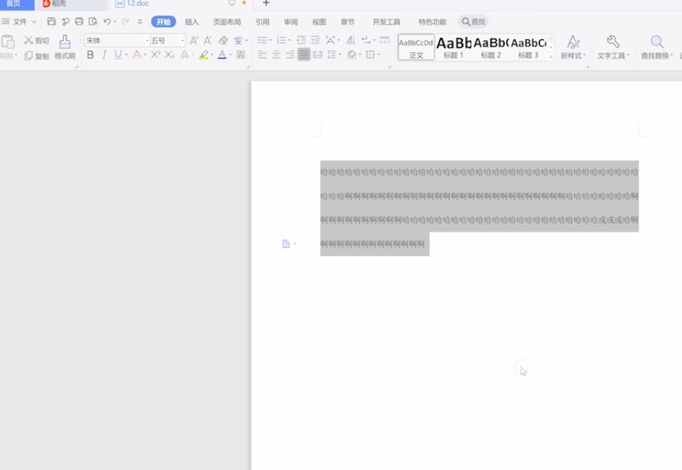Screen dimensions: 682x470
Task: Center align the text
Action: tap(276, 55)
